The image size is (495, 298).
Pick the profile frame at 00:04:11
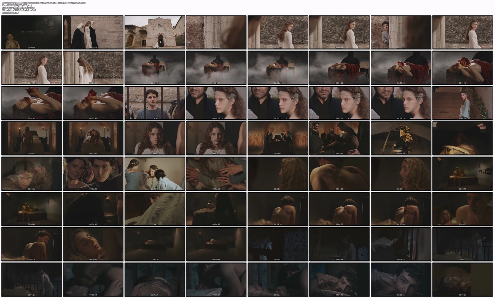(x=401, y=174)
